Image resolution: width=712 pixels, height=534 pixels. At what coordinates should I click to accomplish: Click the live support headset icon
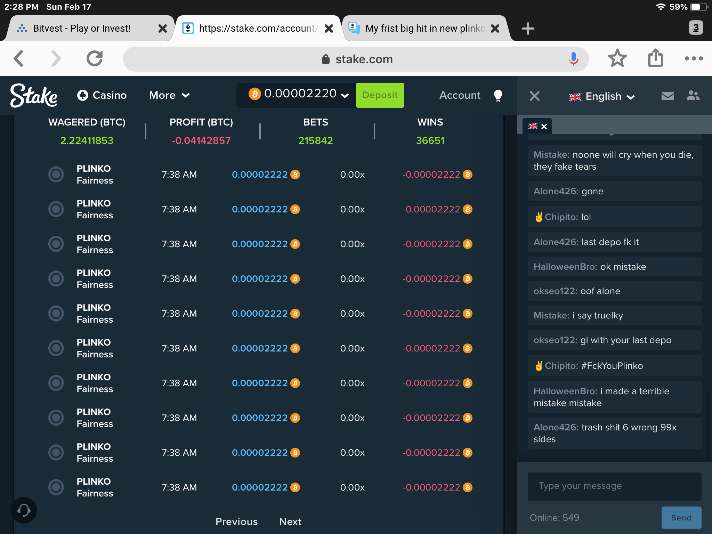coord(24,510)
